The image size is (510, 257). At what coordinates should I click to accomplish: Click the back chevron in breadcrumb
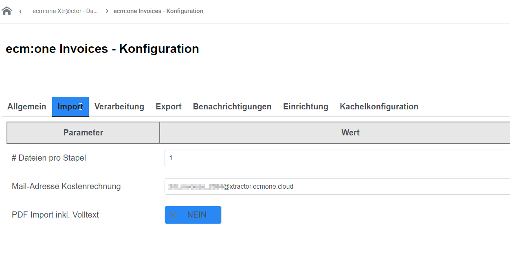(20, 11)
